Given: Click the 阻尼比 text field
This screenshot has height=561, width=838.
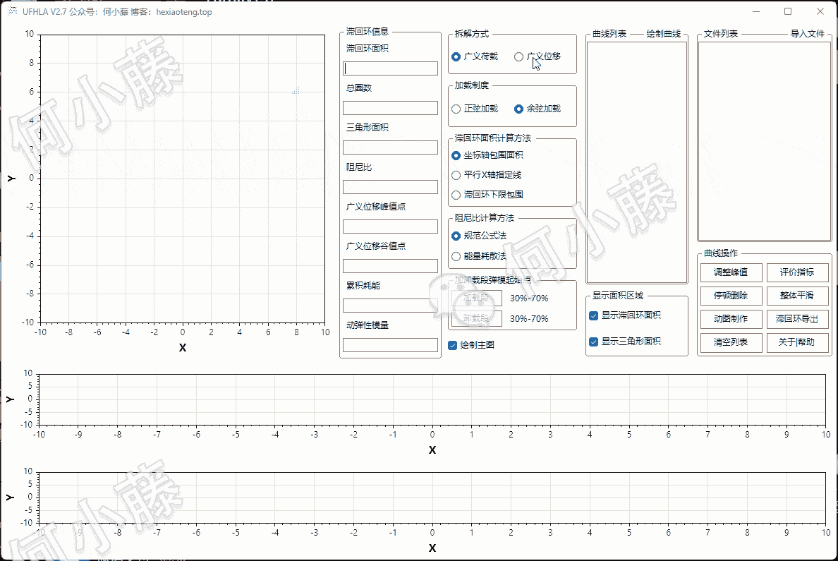Looking at the screenshot, I should [x=390, y=187].
